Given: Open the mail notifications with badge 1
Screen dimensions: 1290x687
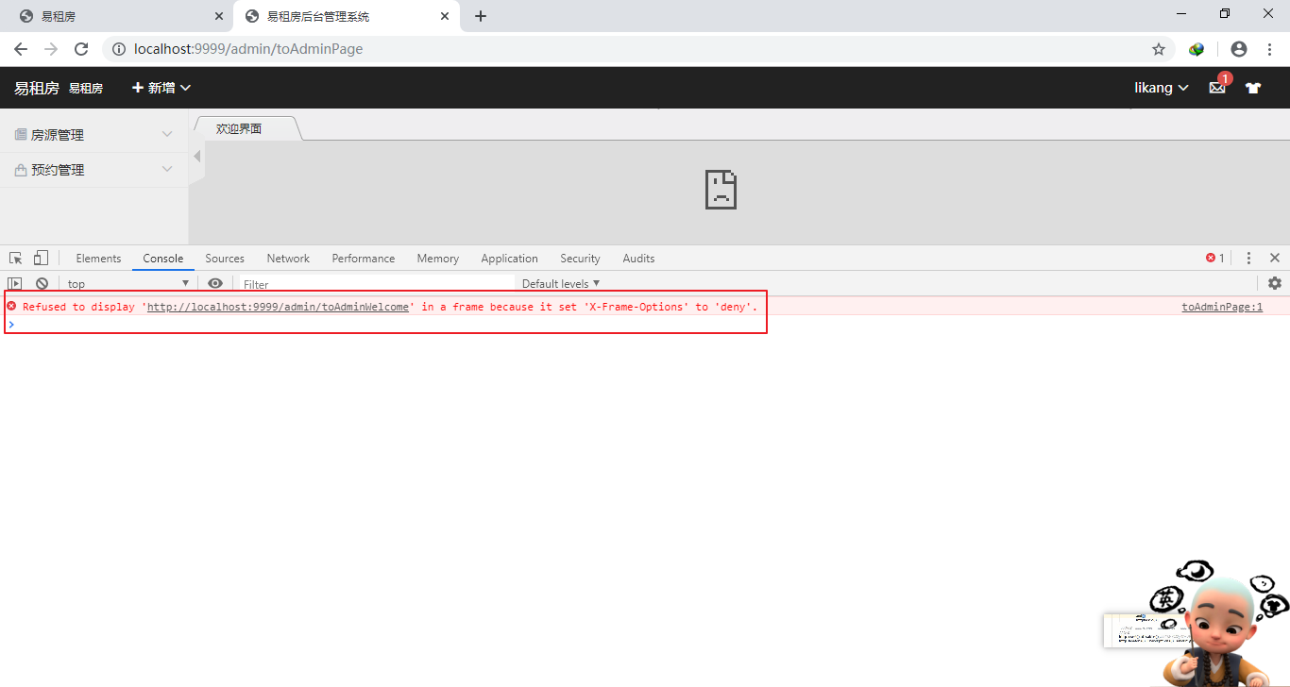Looking at the screenshot, I should [1217, 88].
